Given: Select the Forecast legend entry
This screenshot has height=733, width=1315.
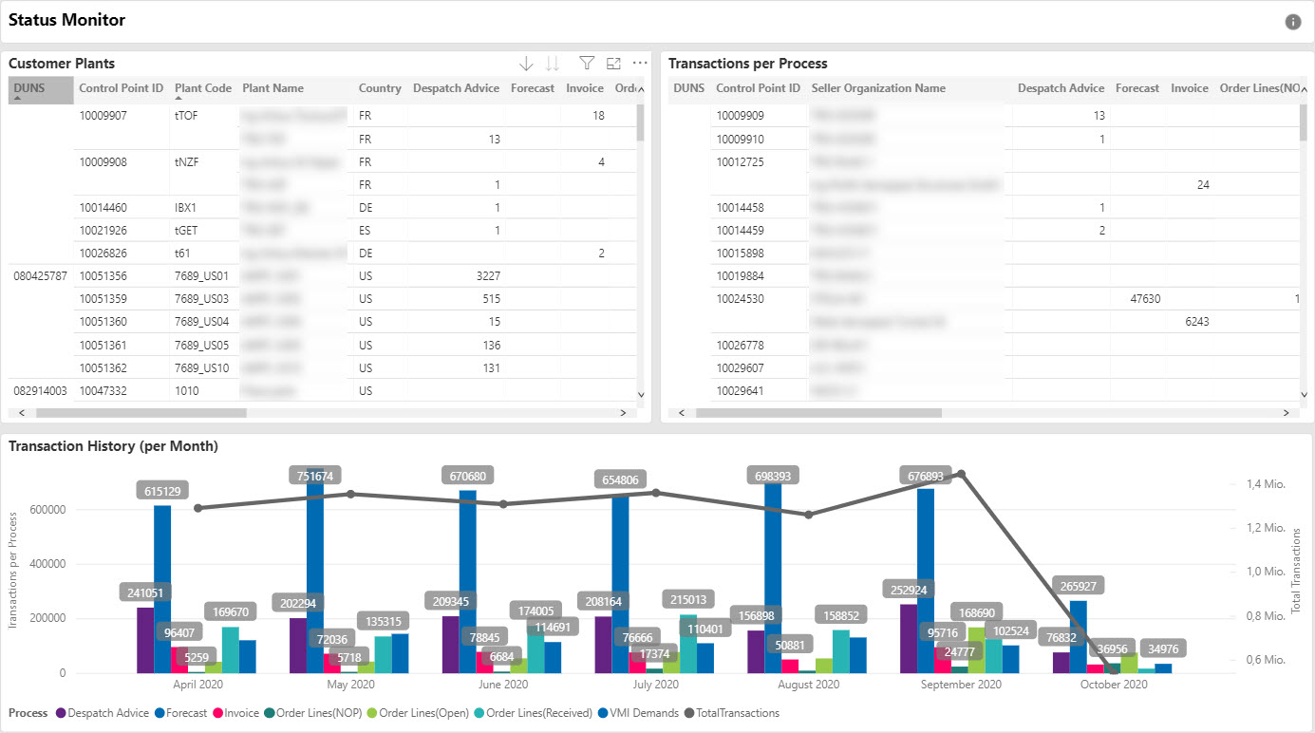Looking at the screenshot, I should pos(181,713).
